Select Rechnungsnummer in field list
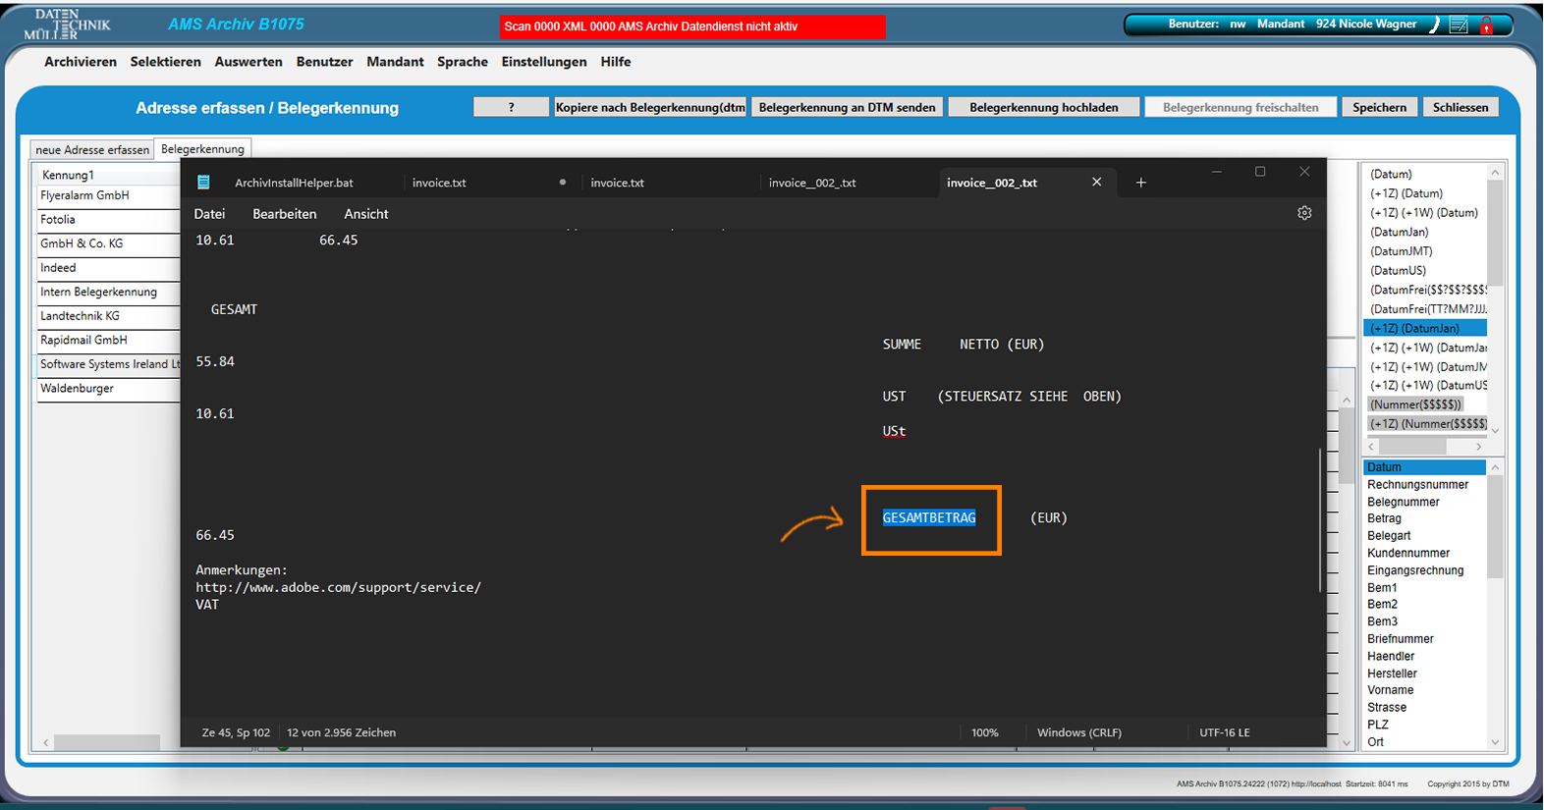Image resolution: width=1544 pixels, height=810 pixels. (x=1417, y=485)
